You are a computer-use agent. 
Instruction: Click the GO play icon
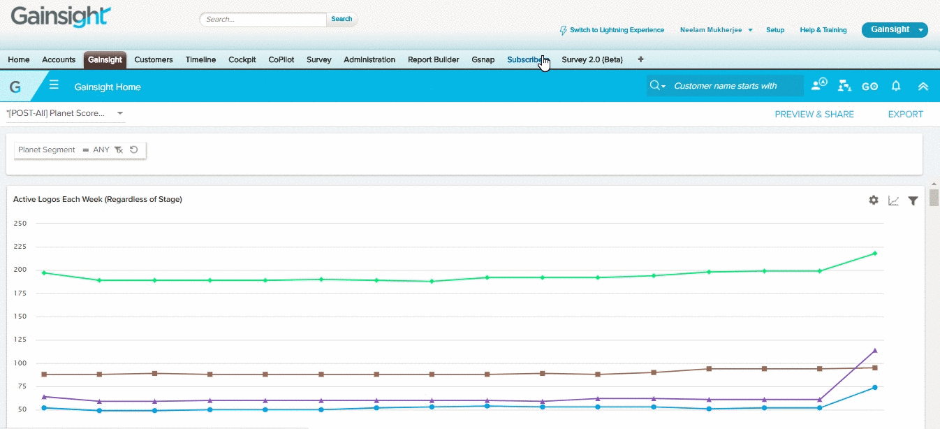coord(869,87)
